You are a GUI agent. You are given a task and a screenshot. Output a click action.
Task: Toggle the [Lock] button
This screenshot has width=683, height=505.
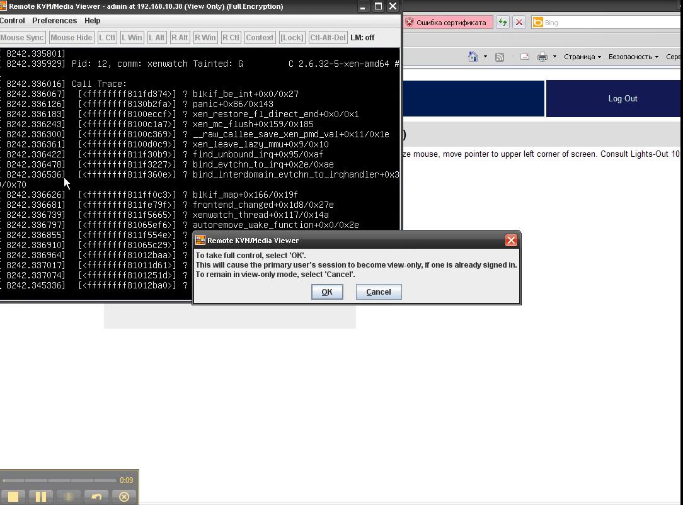click(x=291, y=37)
